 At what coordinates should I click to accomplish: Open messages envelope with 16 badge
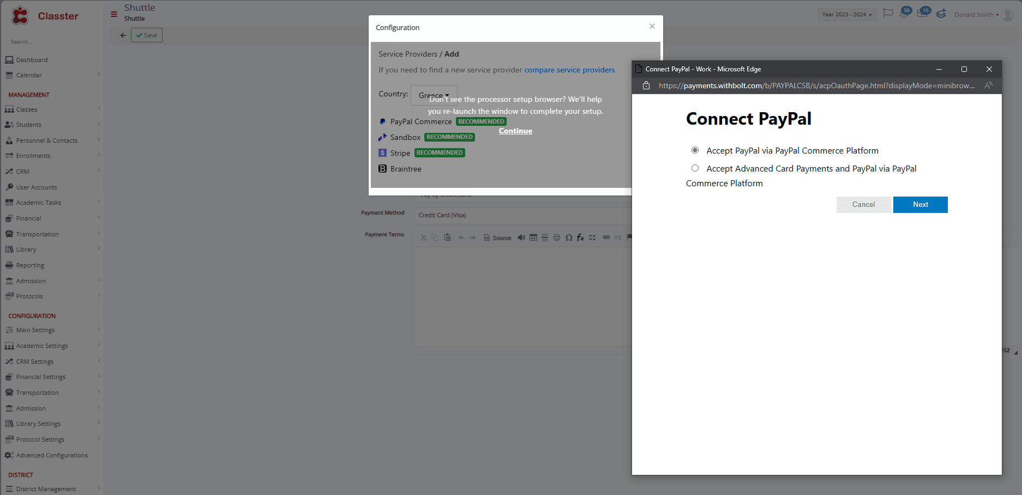(x=923, y=13)
